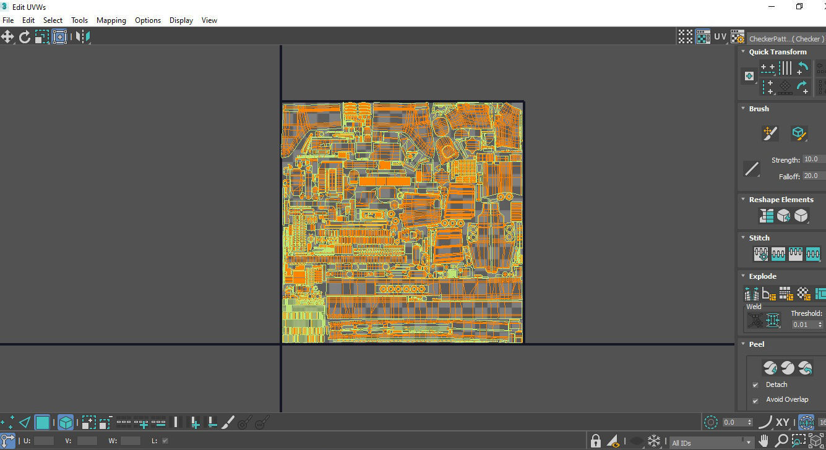This screenshot has height=450, width=826.
Task: Select the Rotate Selected Subobject tool
Action: 25,36
